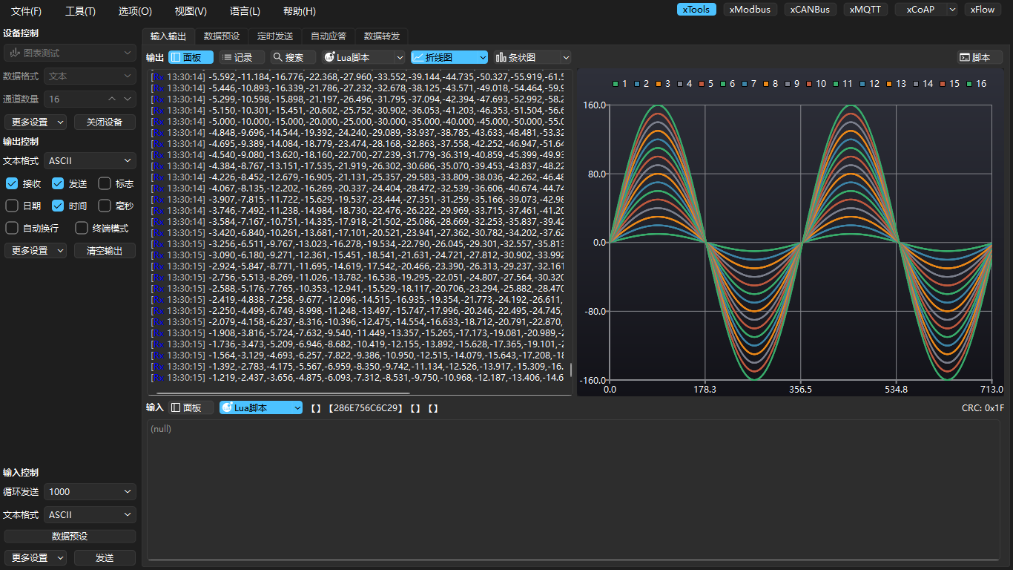Click the 关闭设备 close device button
This screenshot has width=1013, height=570.
pos(105,122)
